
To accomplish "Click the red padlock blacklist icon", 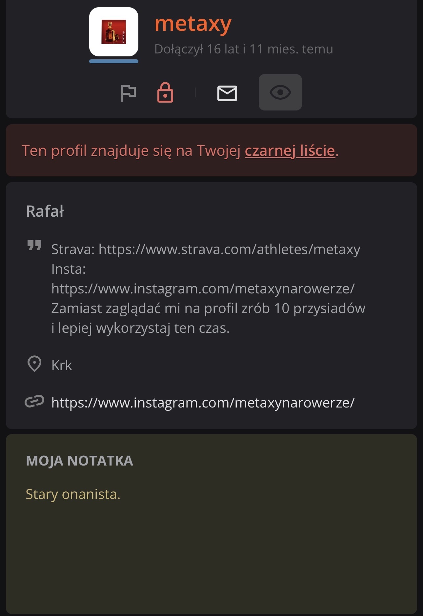I will point(165,93).
